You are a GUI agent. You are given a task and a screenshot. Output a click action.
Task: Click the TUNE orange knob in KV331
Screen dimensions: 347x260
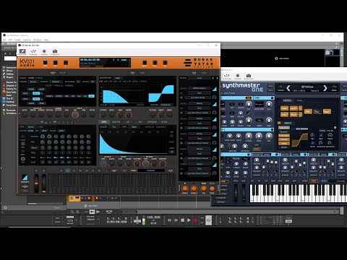(x=212, y=188)
